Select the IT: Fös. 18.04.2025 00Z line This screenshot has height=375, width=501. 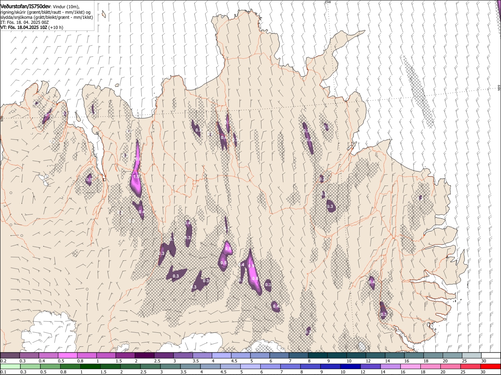(25, 22)
